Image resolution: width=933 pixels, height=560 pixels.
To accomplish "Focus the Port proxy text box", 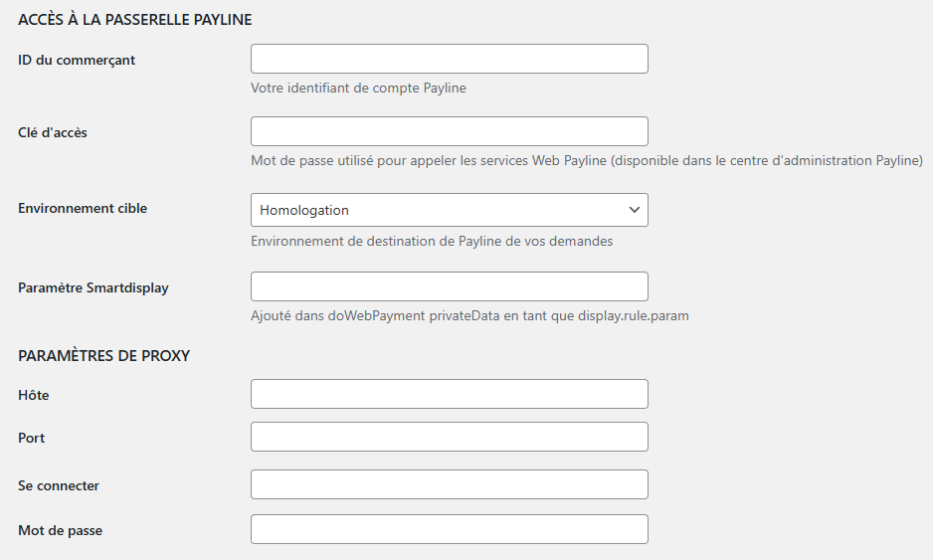I will pos(450,437).
